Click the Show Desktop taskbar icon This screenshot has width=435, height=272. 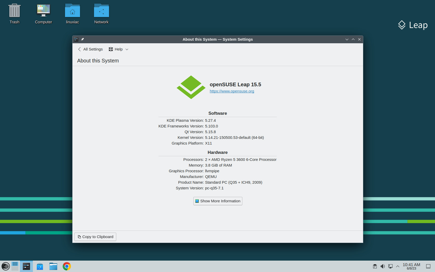coord(428,266)
